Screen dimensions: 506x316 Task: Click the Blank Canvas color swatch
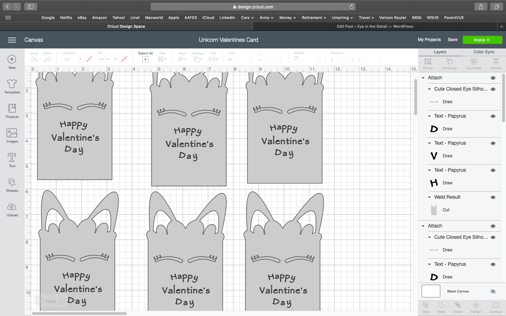431,291
